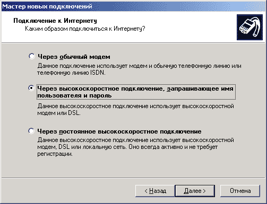Click the white header panel background
Screen dimensions: 267x204
124,36
